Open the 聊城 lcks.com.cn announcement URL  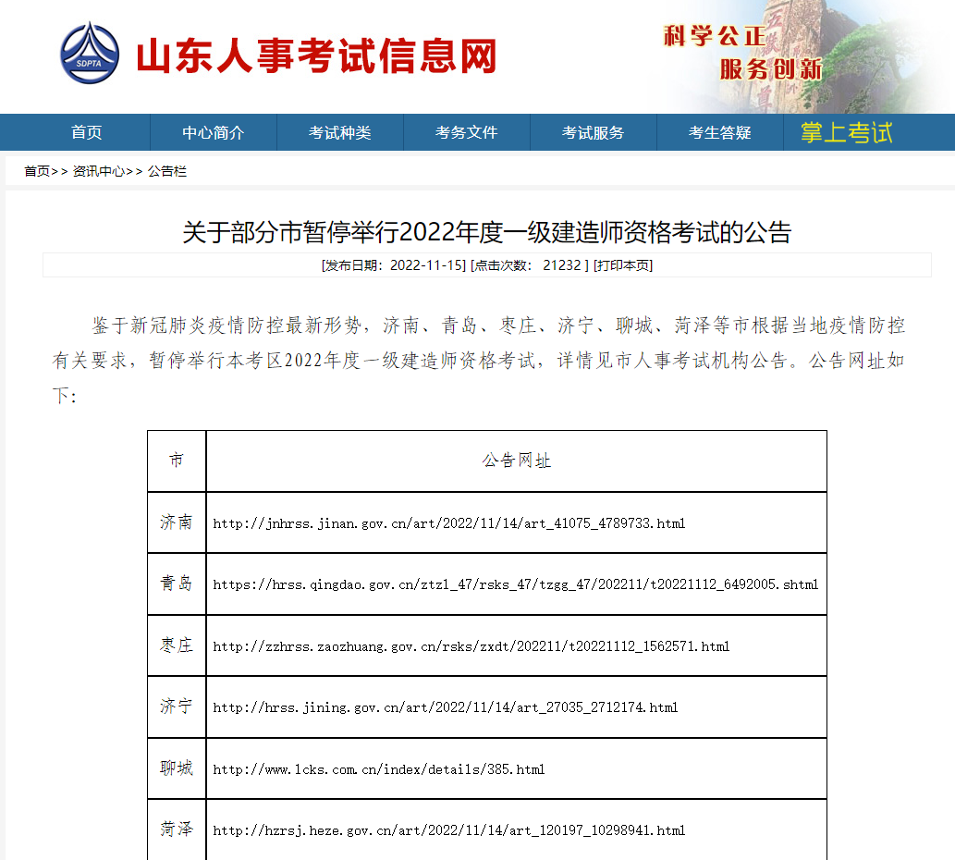click(378, 769)
